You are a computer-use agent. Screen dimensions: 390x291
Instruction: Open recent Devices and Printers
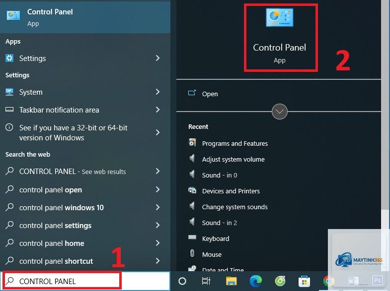pos(231,191)
